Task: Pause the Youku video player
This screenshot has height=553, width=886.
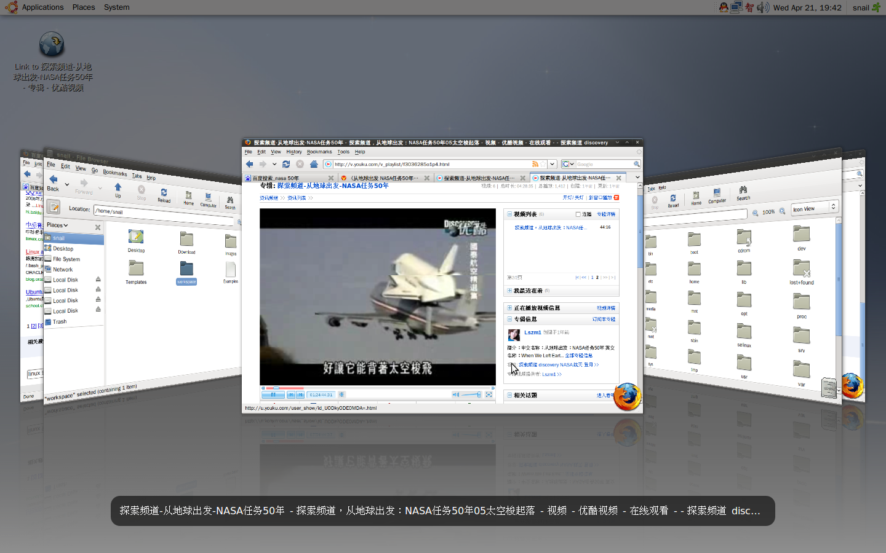Action: [273, 394]
